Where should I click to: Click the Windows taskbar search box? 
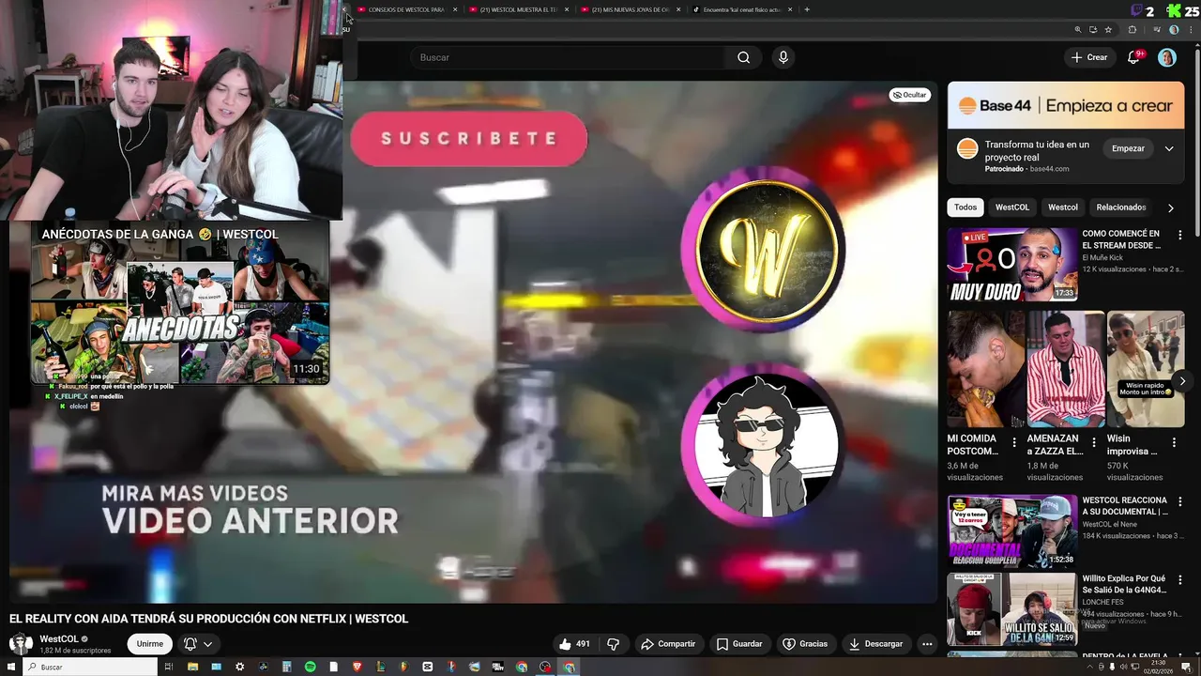click(89, 667)
